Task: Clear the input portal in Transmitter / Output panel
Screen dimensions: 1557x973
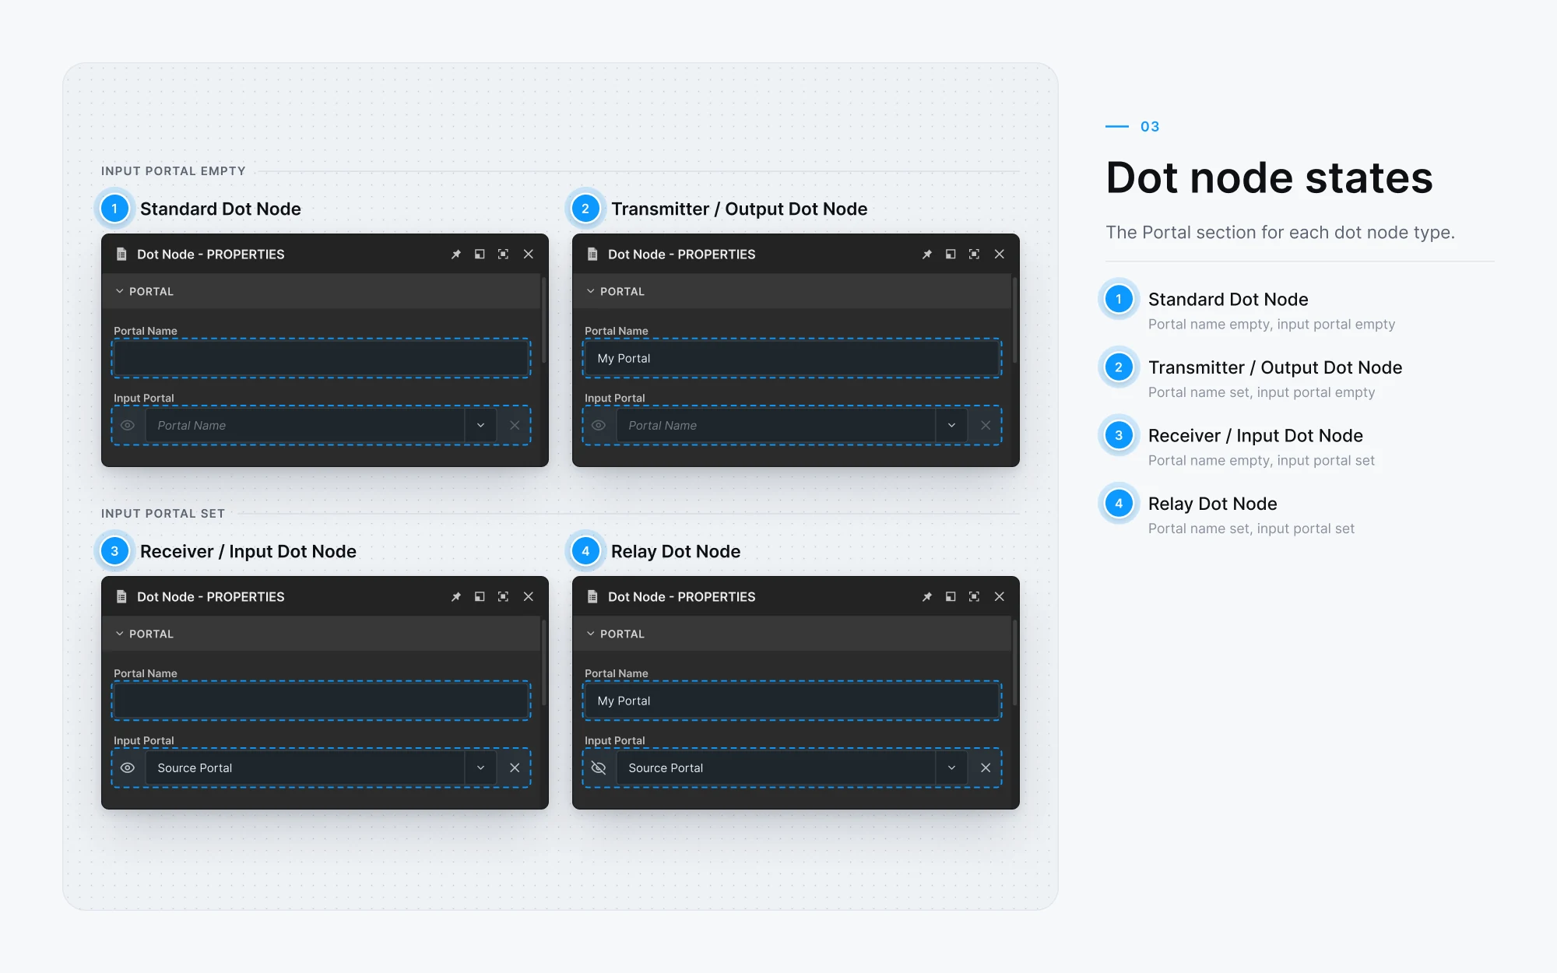Action: tap(986, 426)
